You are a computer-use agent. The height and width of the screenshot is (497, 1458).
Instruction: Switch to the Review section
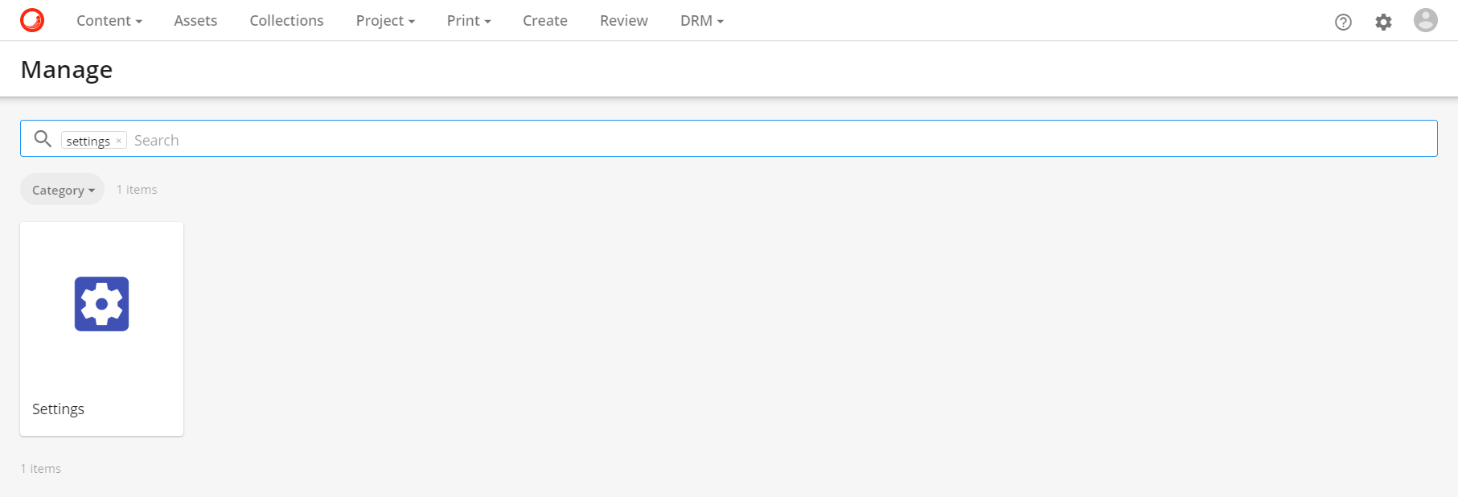coord(623,21)
